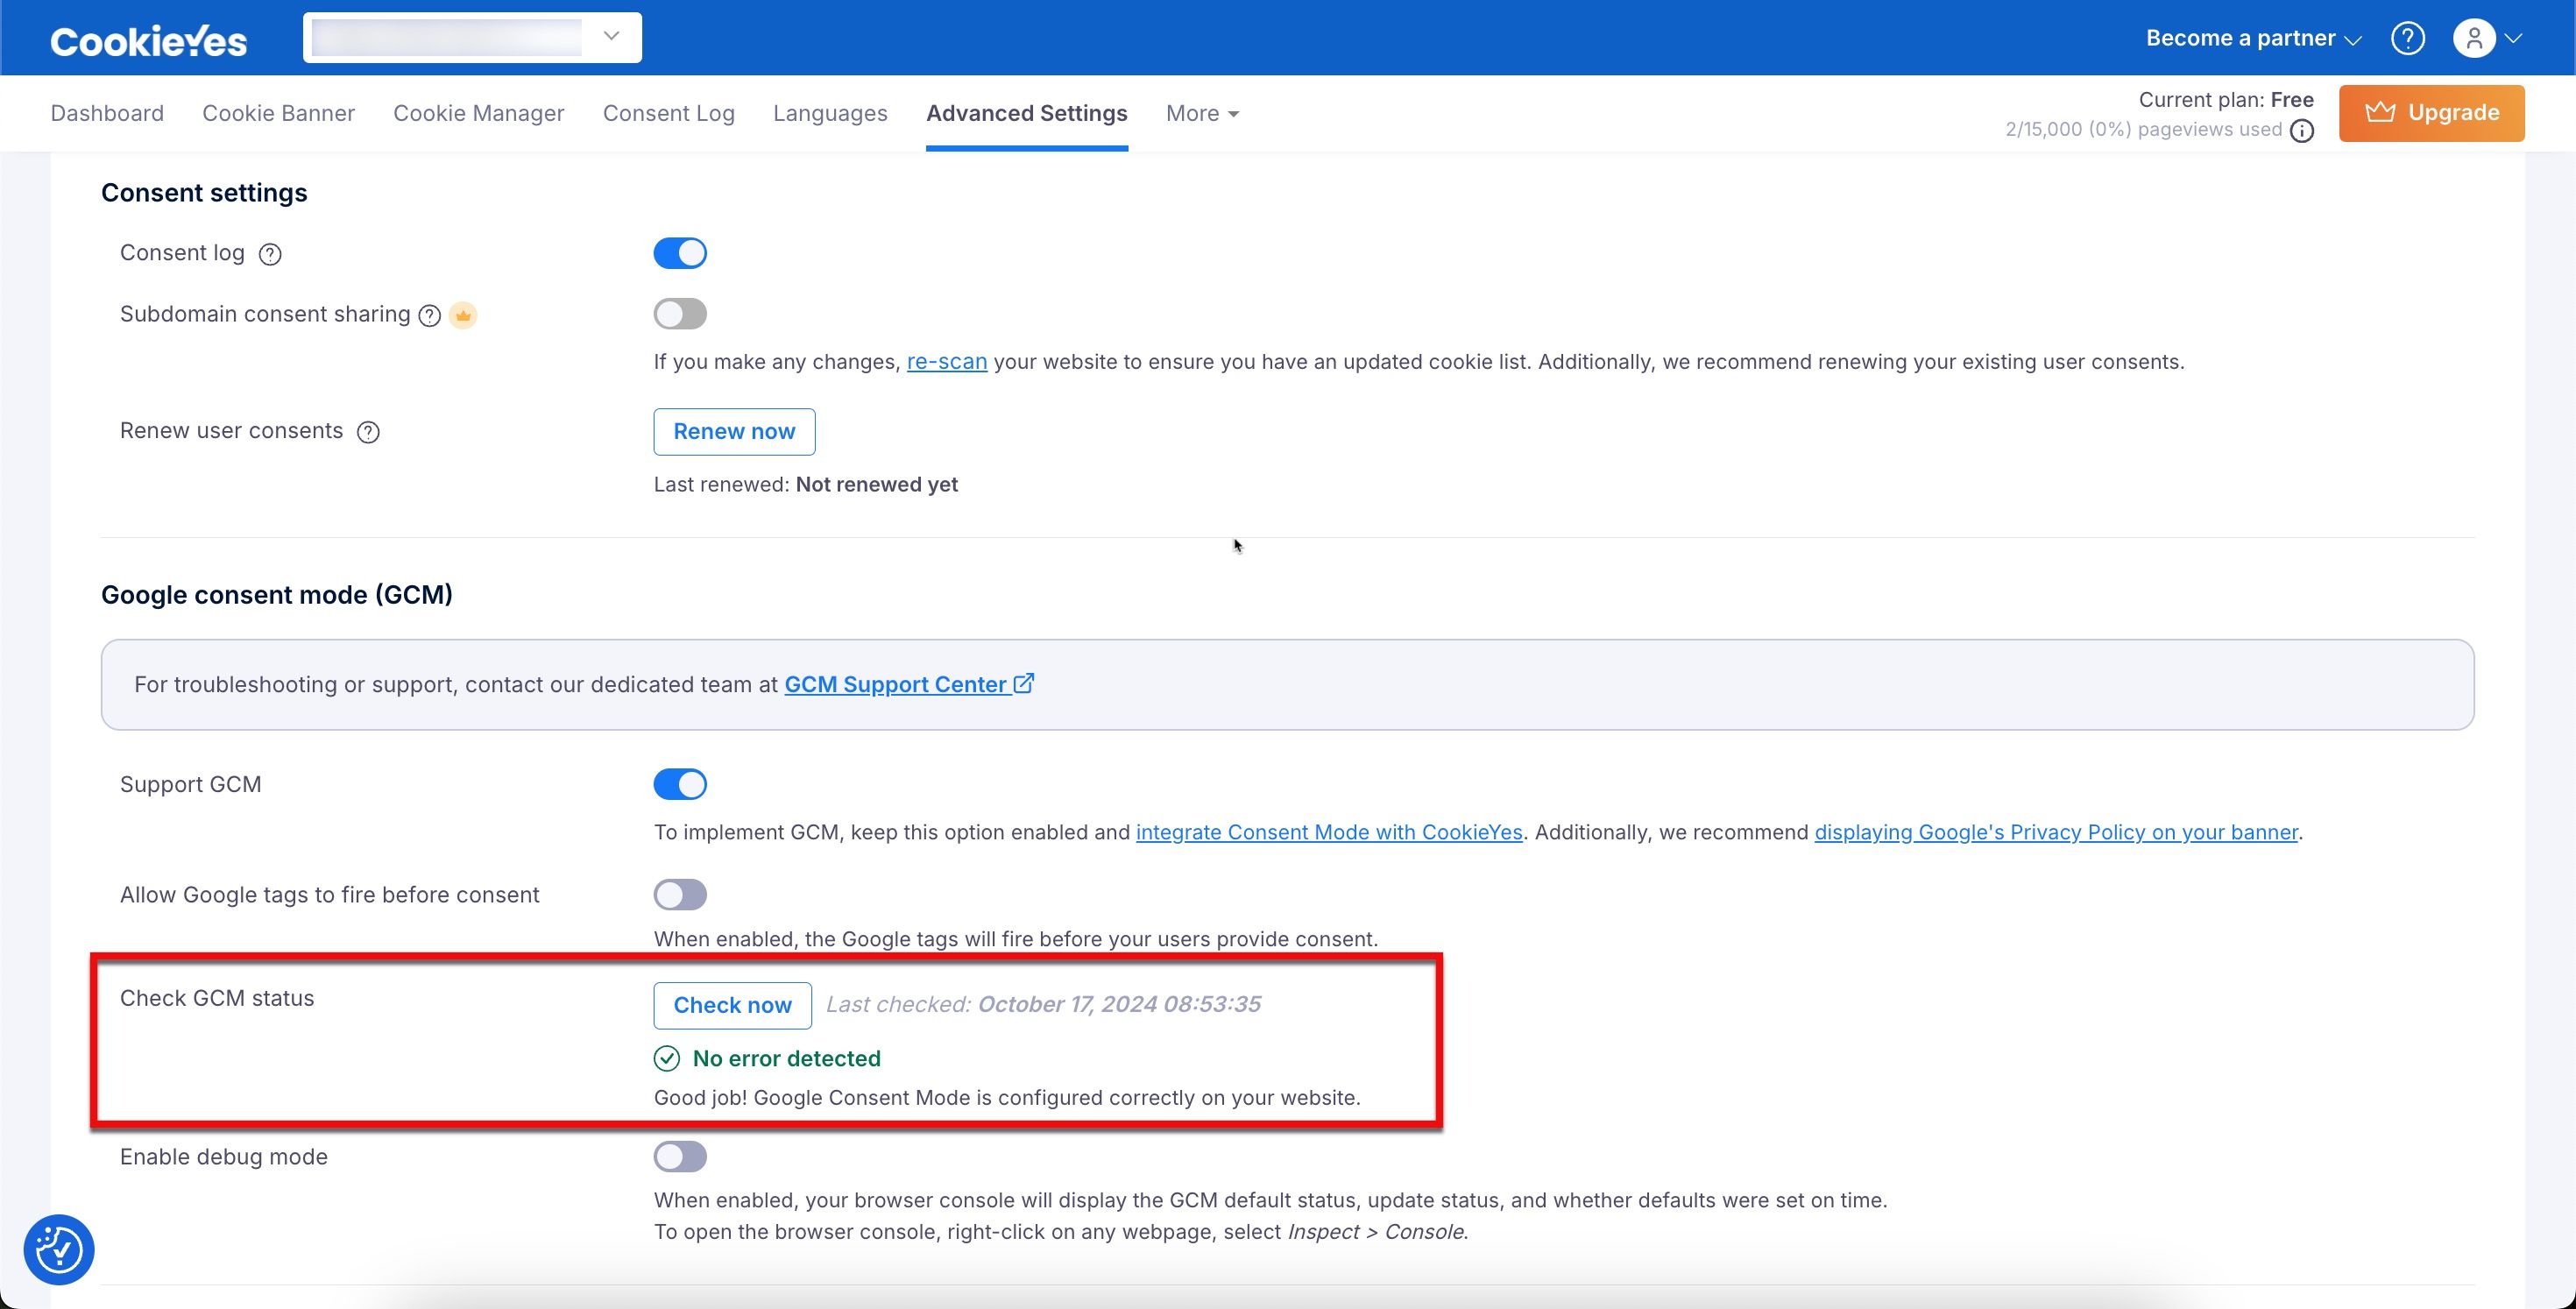
Task: Click the Support GCM label
Action: point(190,784)
